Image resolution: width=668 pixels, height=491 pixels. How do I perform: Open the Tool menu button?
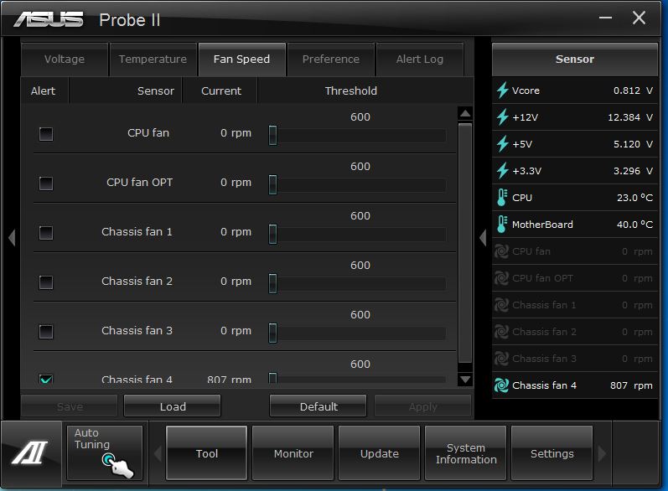pyautogui.click(x=207, y=453)
